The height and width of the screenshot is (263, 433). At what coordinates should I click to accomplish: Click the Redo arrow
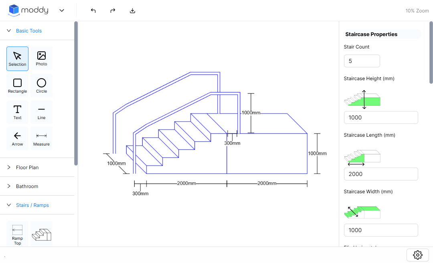click(113, 10)
